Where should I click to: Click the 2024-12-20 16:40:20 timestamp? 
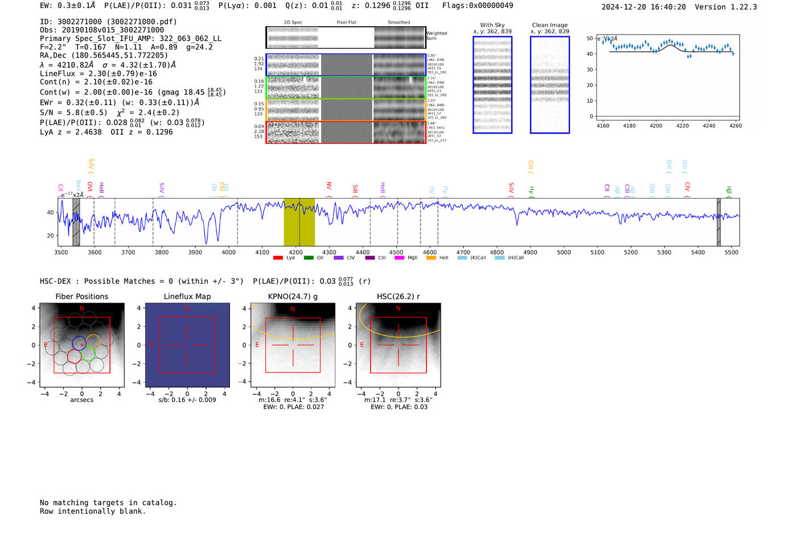(644, 7)
